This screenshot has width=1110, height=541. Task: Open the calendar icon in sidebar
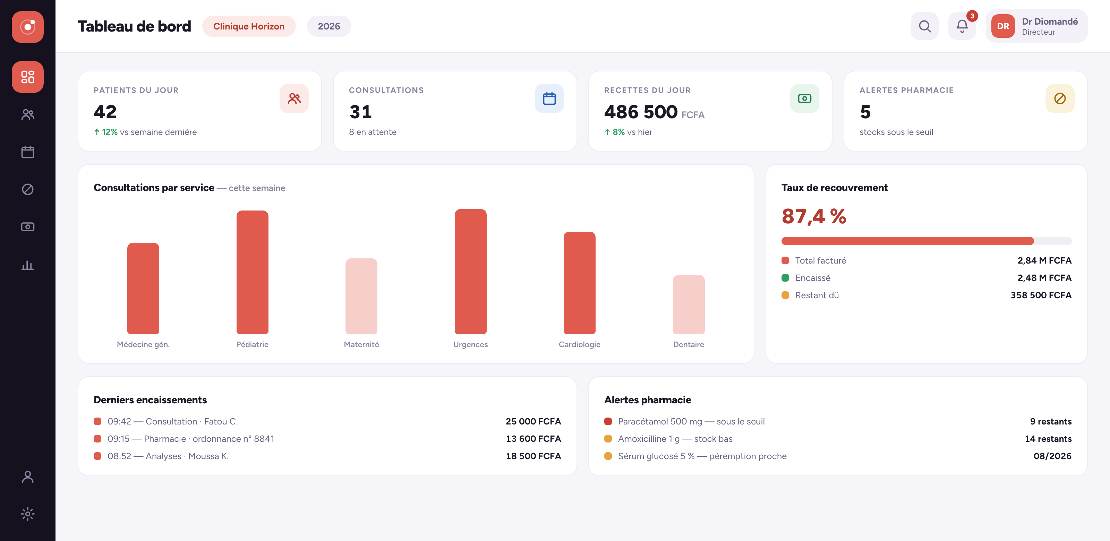pos(28,152)
